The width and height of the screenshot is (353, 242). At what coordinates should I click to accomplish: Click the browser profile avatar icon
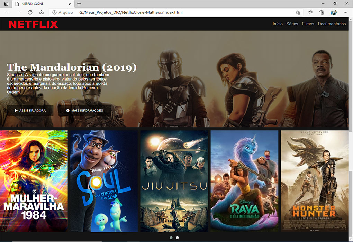pyautogui.click(x=333, y=12)
